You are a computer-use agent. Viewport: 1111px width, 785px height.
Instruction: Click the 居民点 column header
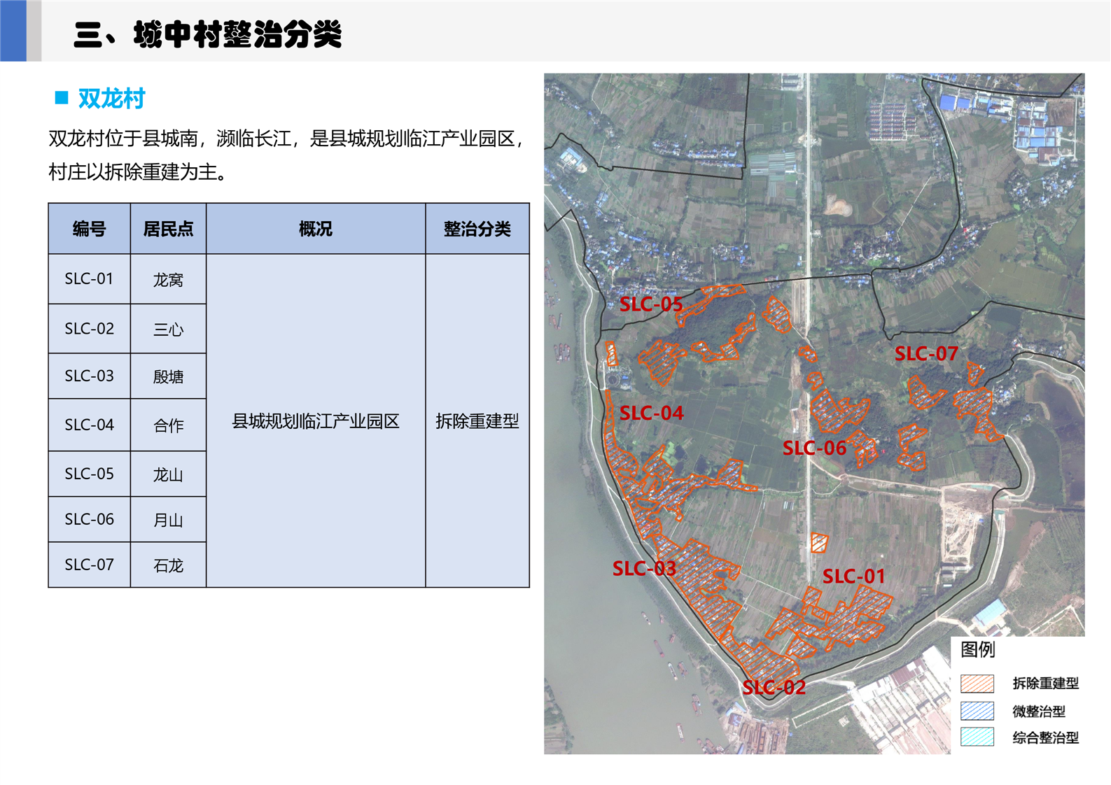point(168,229)
